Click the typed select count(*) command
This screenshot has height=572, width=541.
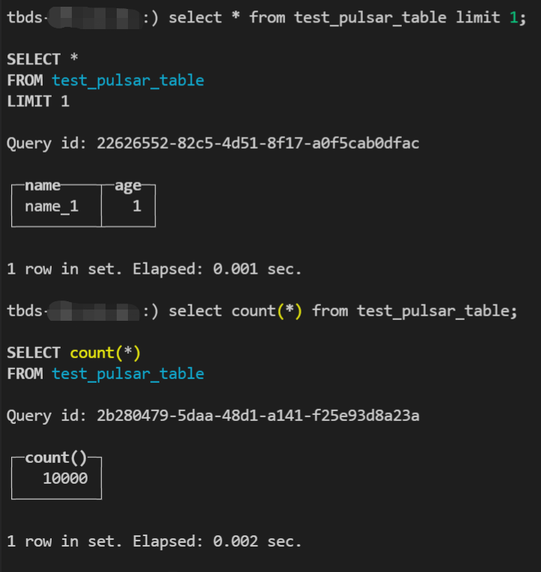pyautogui.click(x=343, y=310)
